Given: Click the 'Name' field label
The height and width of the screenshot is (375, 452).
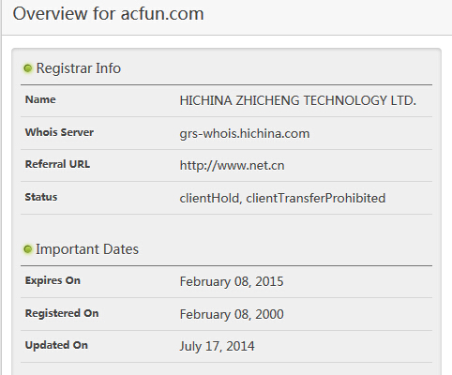Looking at the screenshot, I should tap(40, 99).
